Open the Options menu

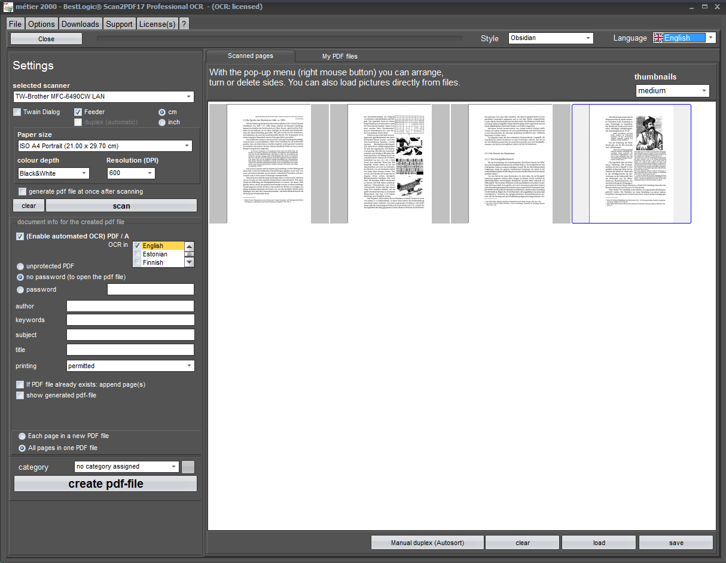(x=41, y=24)
